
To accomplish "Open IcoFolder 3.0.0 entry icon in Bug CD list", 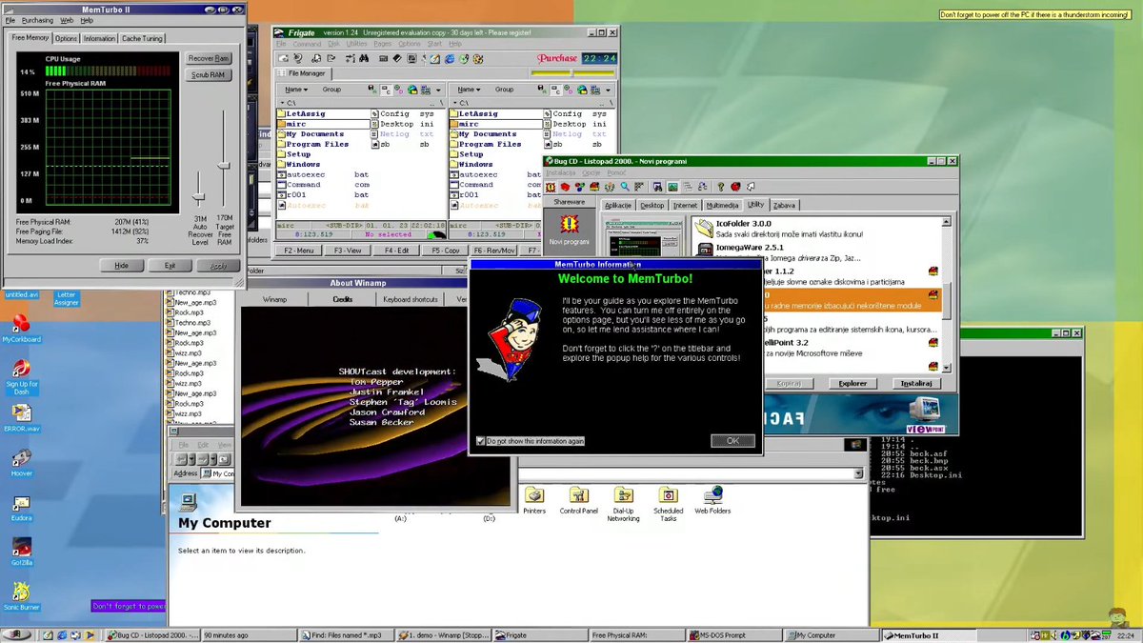I will tap(704, 228).
